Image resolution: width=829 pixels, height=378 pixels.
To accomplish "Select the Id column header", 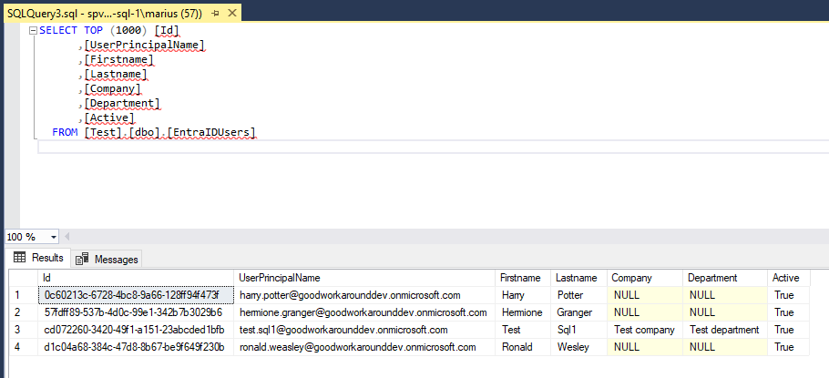I will click(x=46, y=278).
